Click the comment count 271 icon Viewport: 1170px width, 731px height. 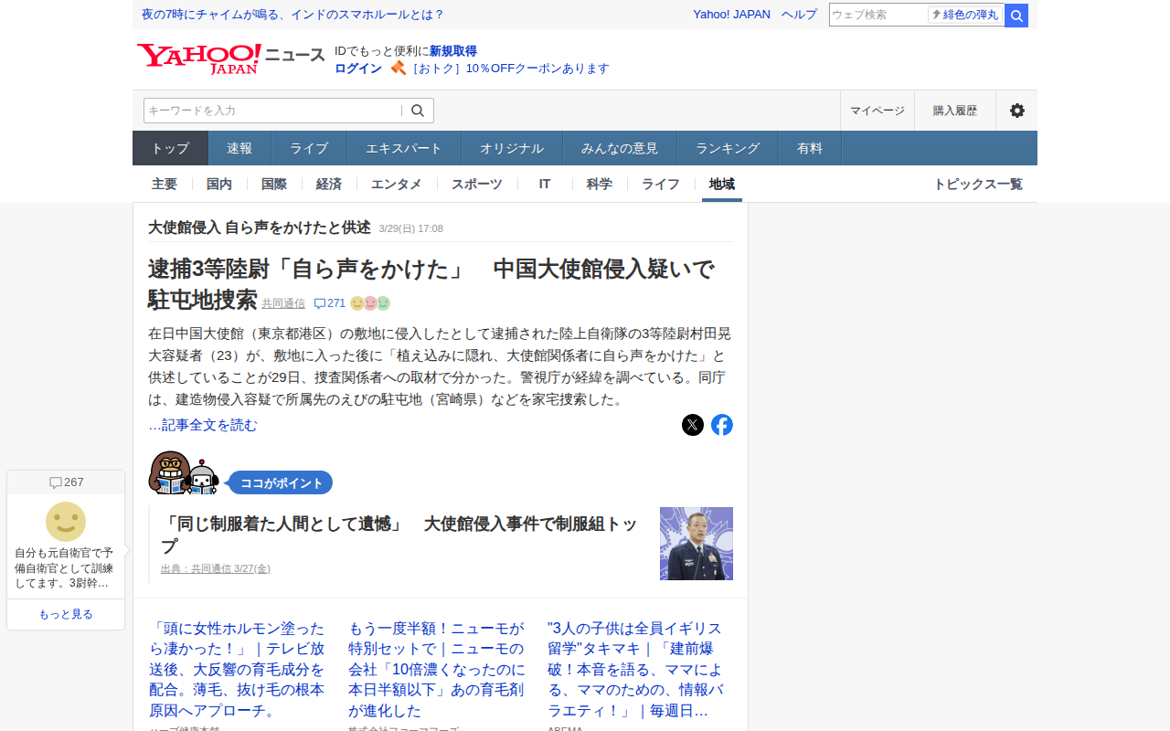click(329, 303)
